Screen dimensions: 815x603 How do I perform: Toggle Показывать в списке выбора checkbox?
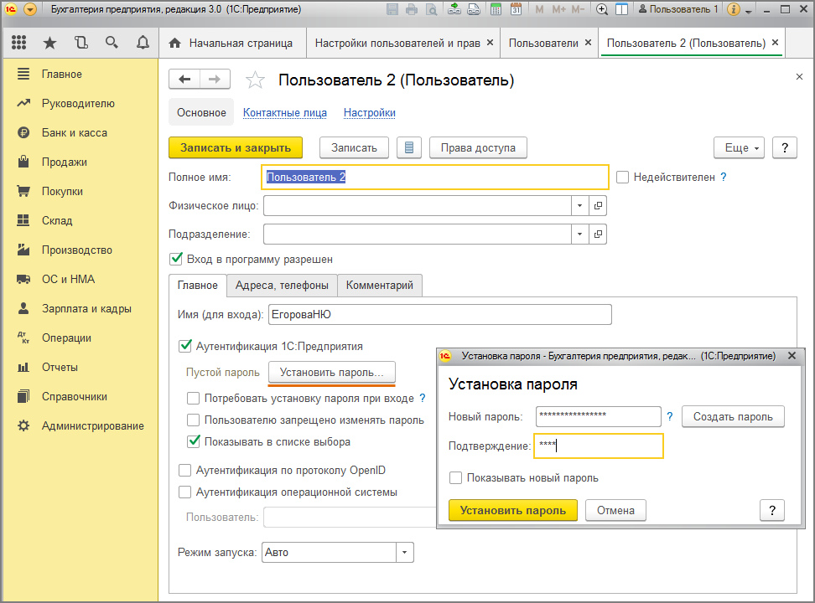pyautogui.click(x=194, y=441)
